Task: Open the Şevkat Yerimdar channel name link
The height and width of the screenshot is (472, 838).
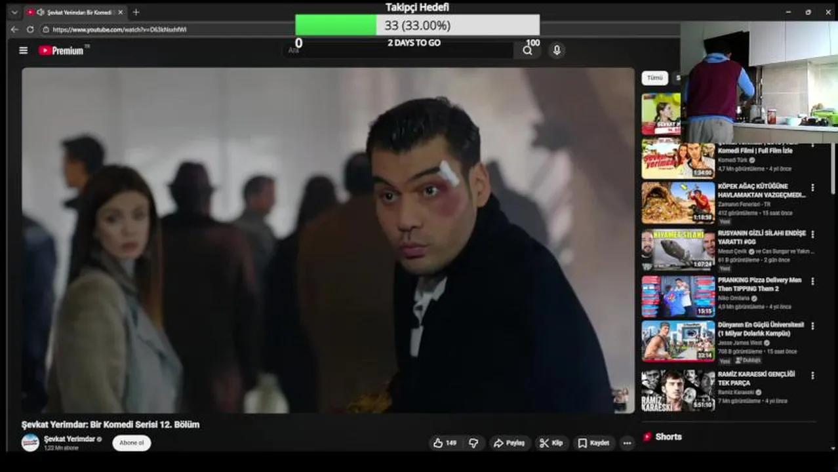Action: point(70,439)
